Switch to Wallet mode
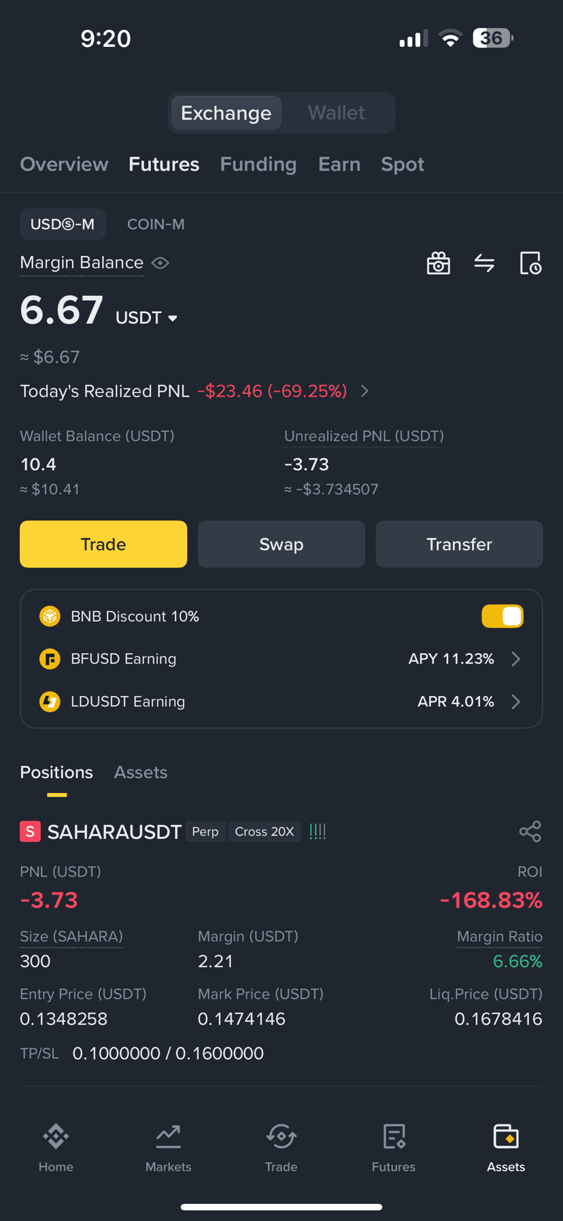The image size is (563, 1221). (336, 113)
